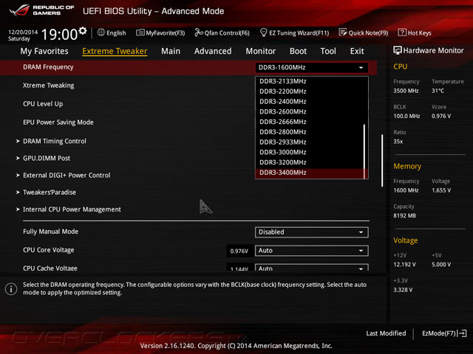The width and height of the screenshot is (473, 354).
Task: Click the Memory Capacity 8192 MB value
Action: click(x=404, y=215)
